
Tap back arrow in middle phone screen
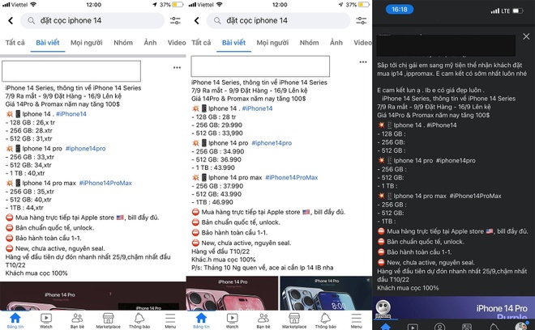pyautogui.click(x=196, y=21)
